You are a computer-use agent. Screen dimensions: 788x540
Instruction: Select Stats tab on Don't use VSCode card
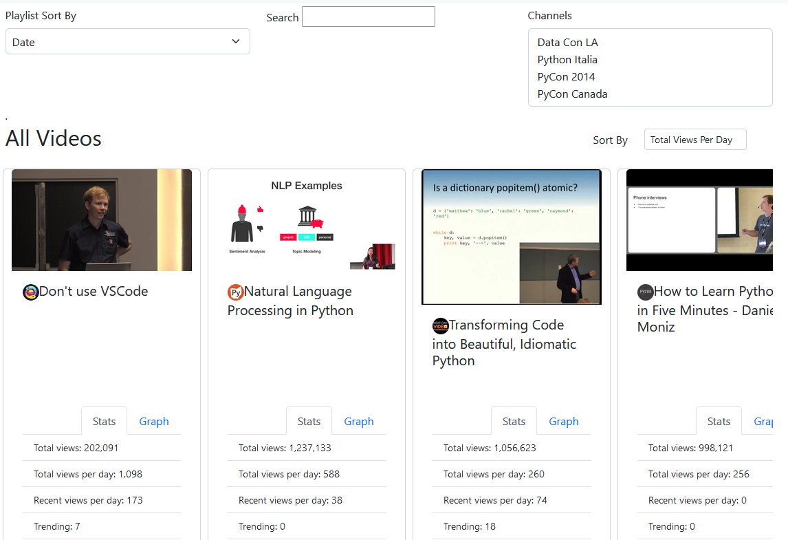[x=104, y=422]
